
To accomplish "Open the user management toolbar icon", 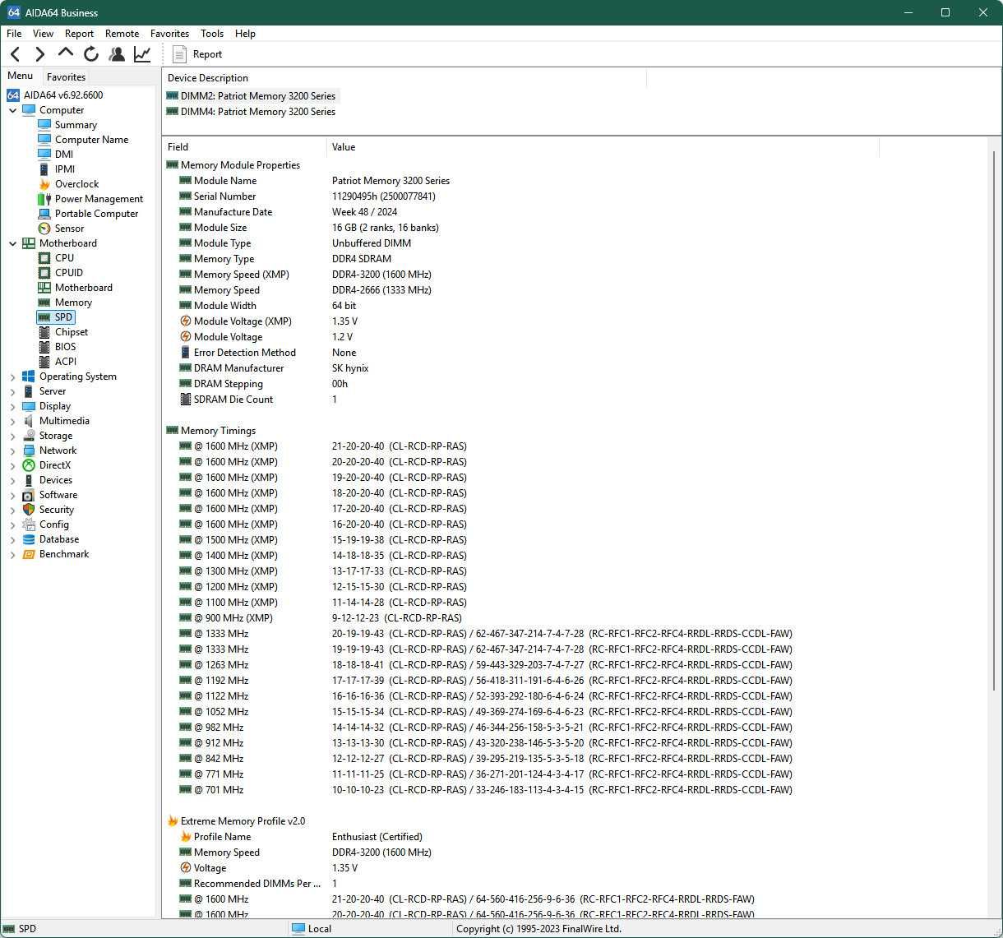I will [117, 54].
